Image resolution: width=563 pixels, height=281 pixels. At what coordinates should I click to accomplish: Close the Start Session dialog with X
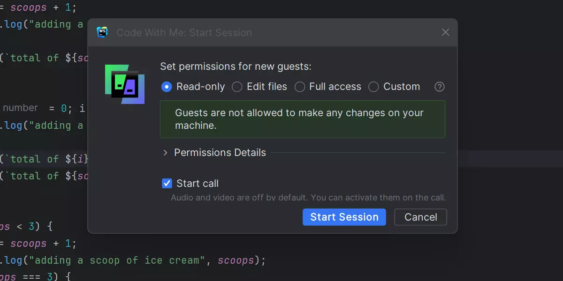pos(446,32)
